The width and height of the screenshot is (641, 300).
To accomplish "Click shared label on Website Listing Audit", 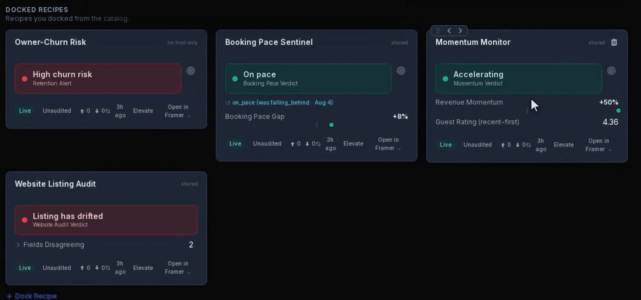I will tap(189, 184).
